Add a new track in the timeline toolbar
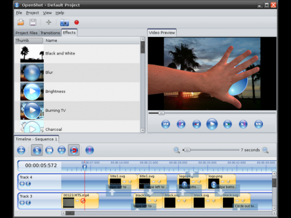This screenshot has width=291, height=218. 21,150
